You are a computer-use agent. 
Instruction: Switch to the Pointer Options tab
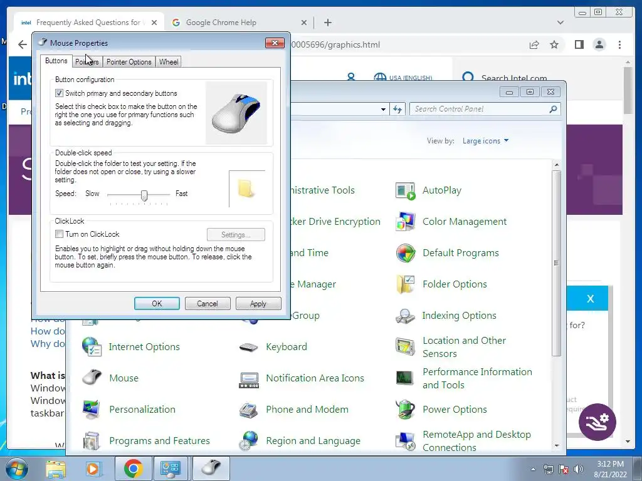click(x=129, y=62)
